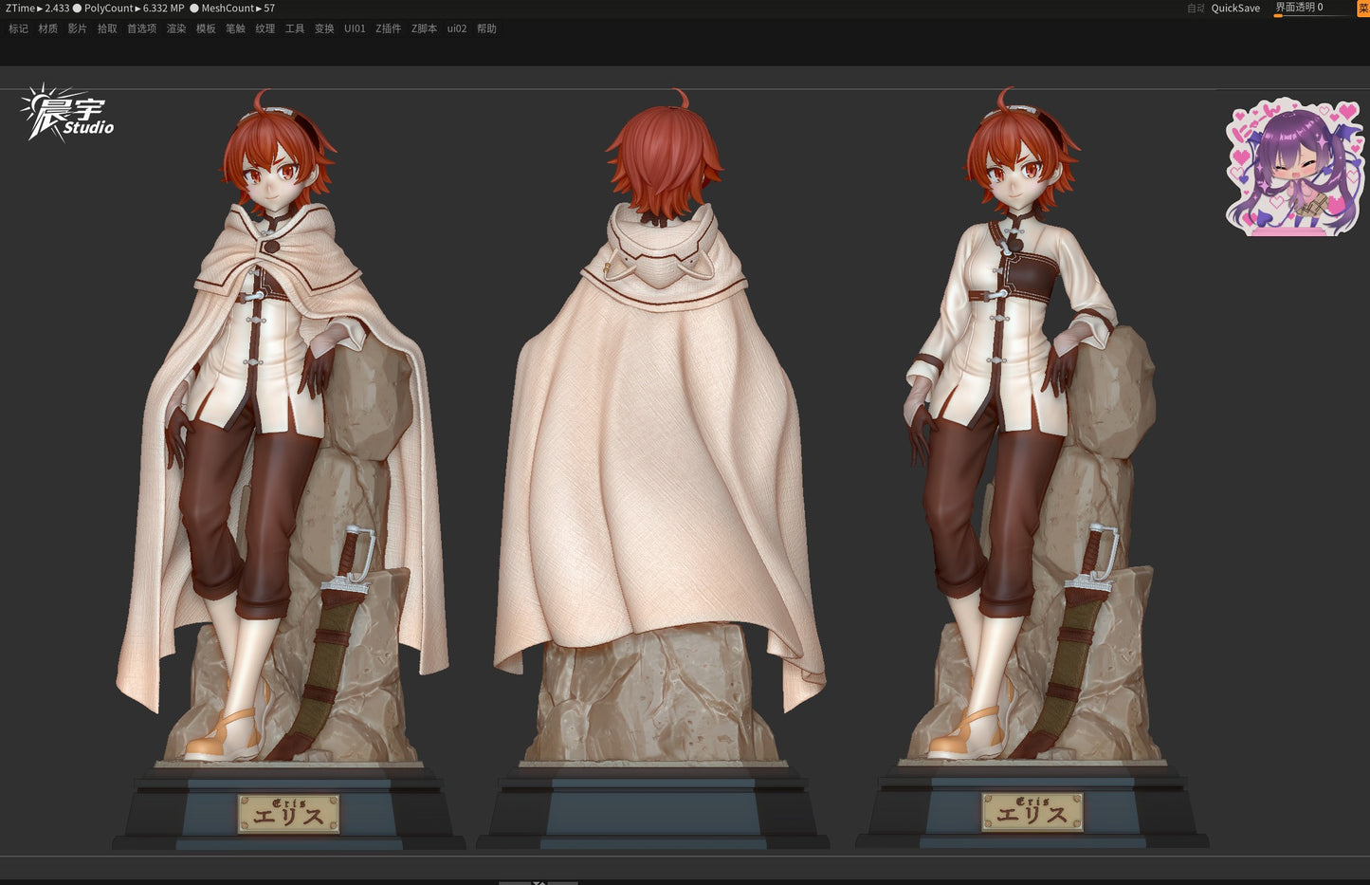The image size is (1370, 885).
Task: Open the Z脚本 menu
Action: coord(425,28)
